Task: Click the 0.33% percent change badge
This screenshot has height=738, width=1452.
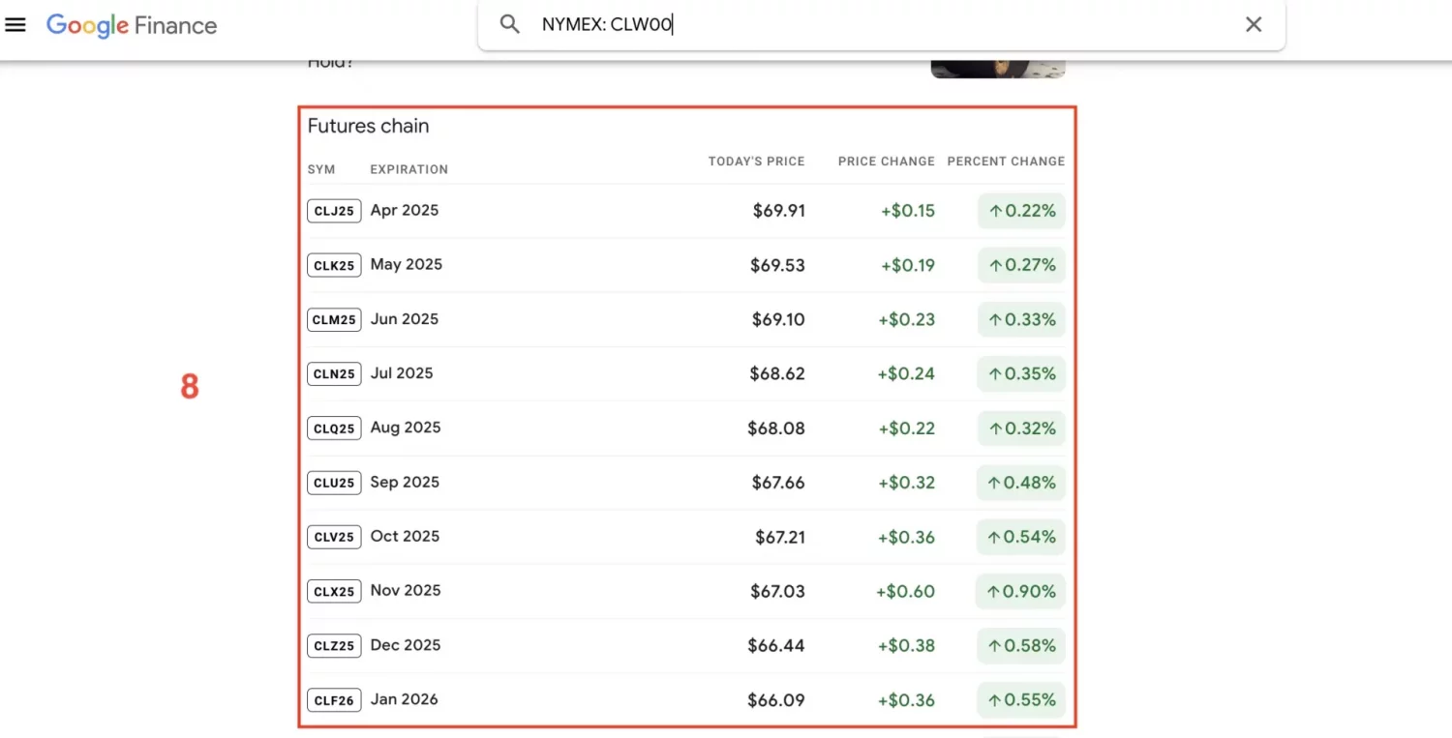Action: point(1021,319)
